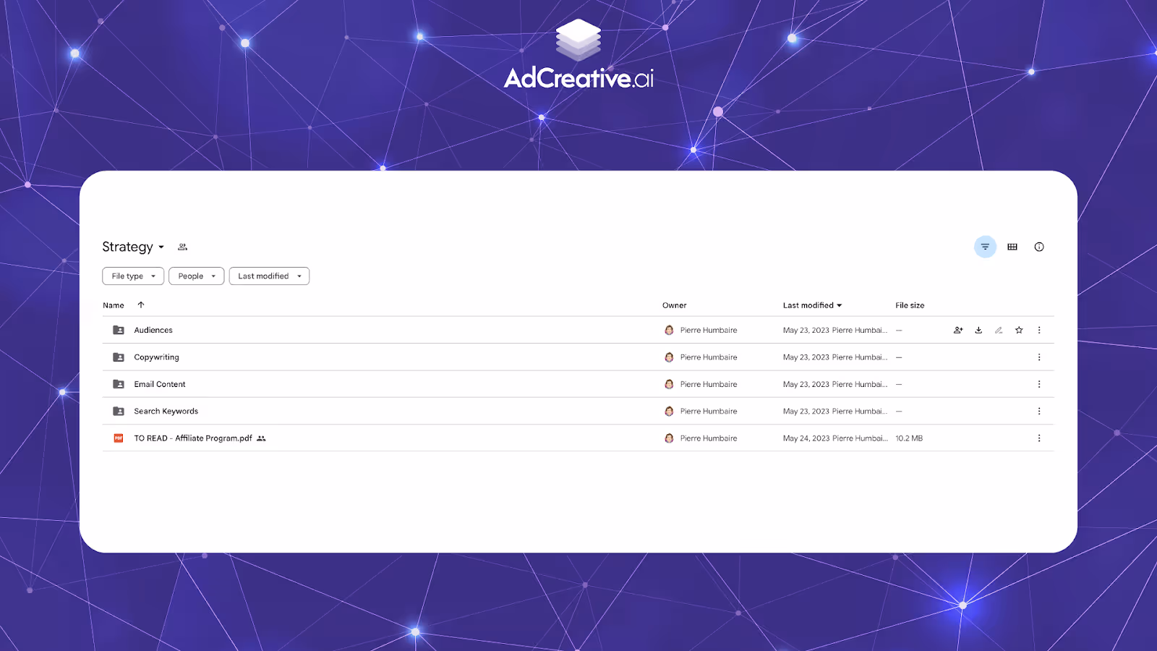
Task: Open more actions for Copywriting
Action: [x=1039, y=357]
